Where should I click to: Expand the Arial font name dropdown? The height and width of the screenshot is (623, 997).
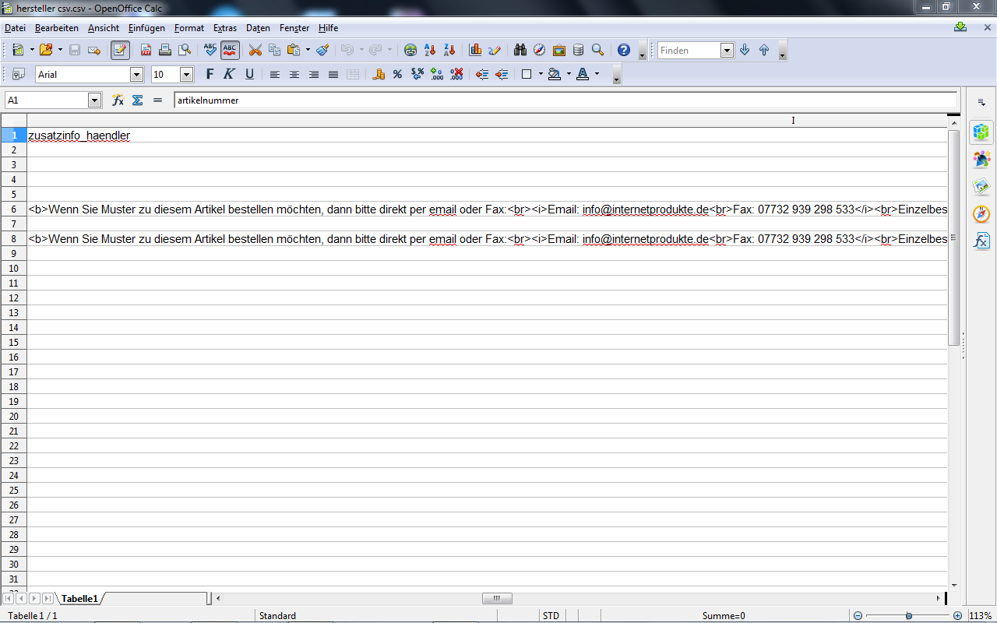[x=137, y=75]
